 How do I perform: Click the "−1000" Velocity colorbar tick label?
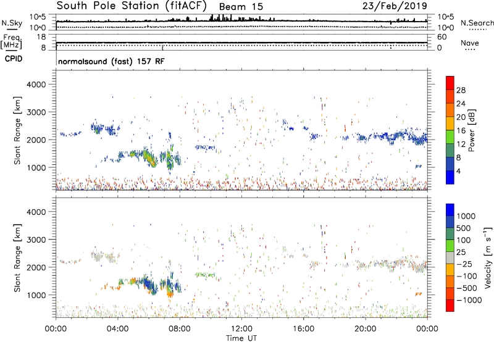(469, 300)
